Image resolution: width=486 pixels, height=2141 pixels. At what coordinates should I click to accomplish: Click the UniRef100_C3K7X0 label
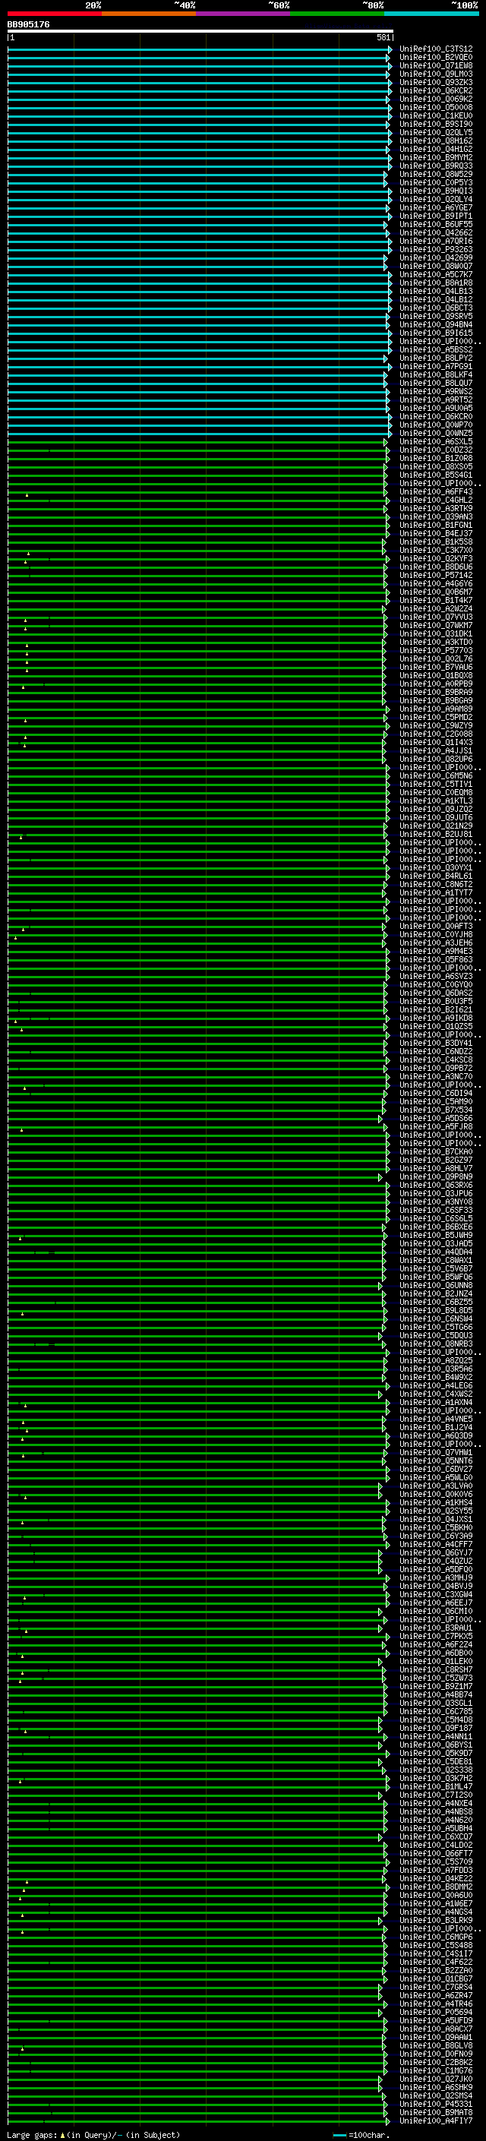(436, 550)
